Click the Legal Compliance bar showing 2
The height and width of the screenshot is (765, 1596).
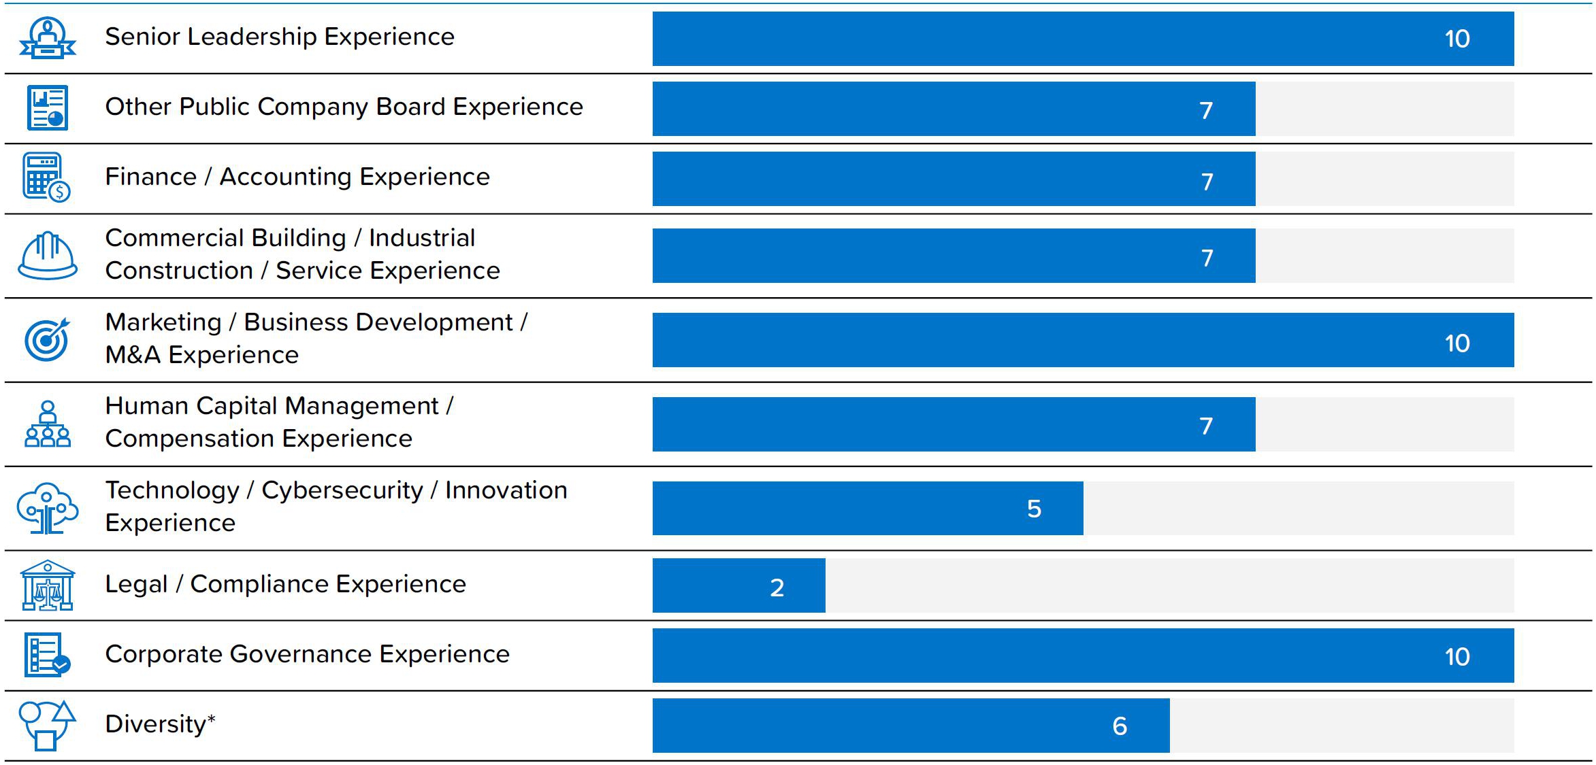point(738,586)
